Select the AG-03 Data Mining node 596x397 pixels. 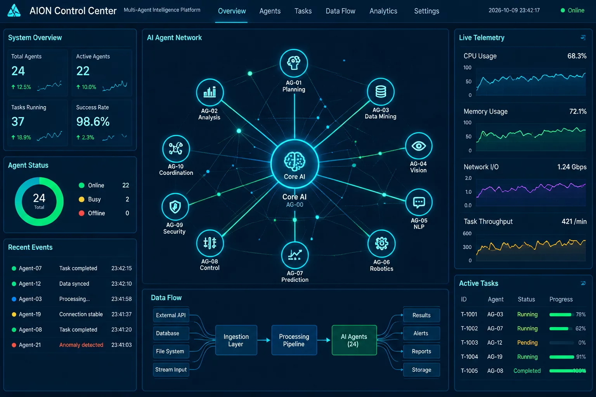coord(381,92)
